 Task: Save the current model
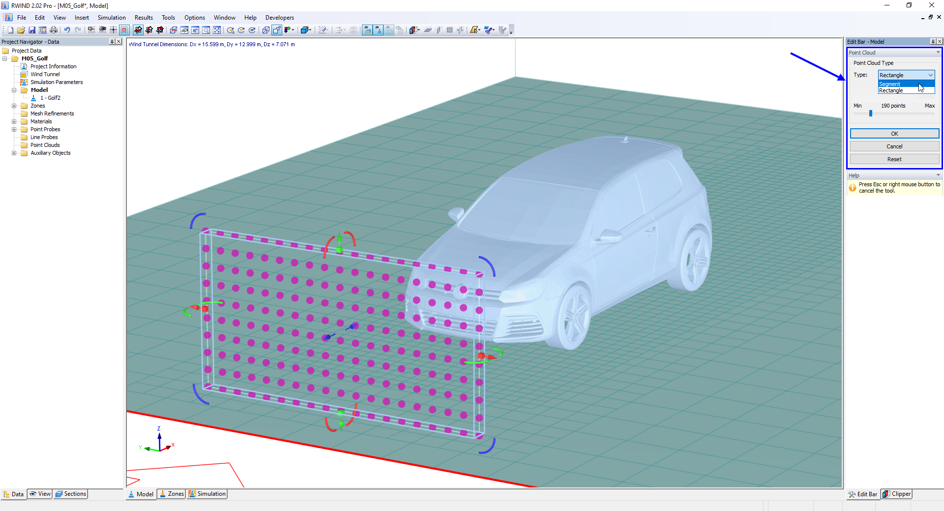[31, 30]
